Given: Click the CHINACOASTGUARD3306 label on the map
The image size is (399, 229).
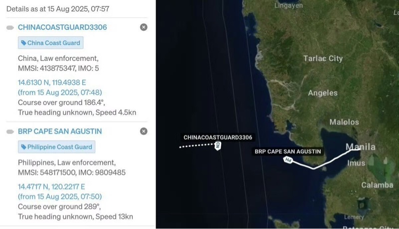Looking at the screenshot, I should (x=218, y=137).
